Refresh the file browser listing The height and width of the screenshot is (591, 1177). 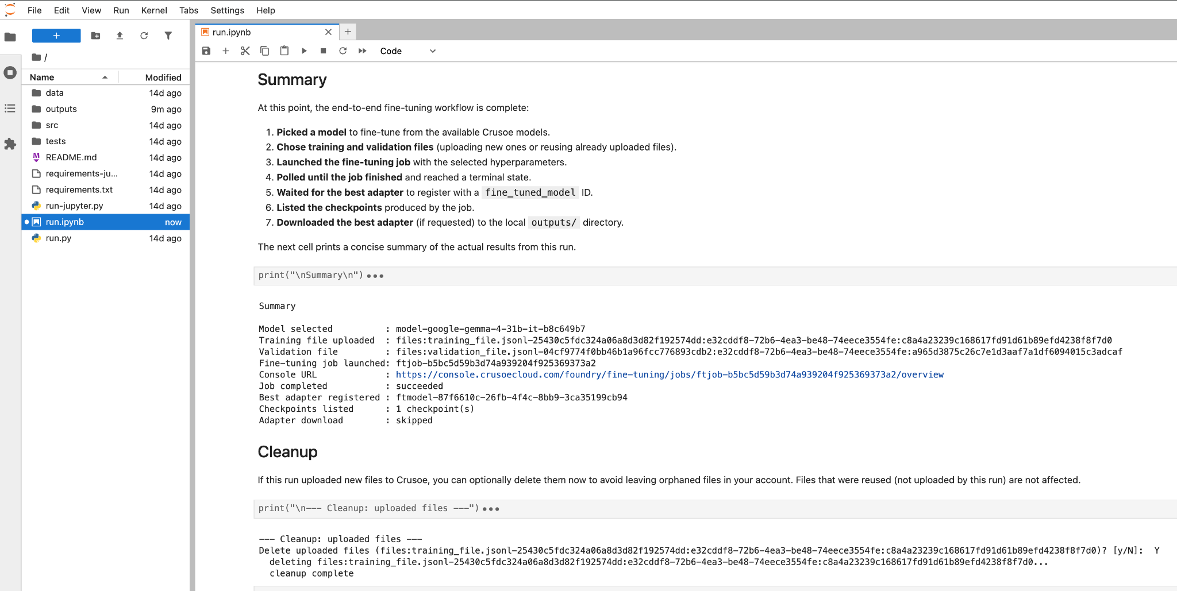coord(144,36)
